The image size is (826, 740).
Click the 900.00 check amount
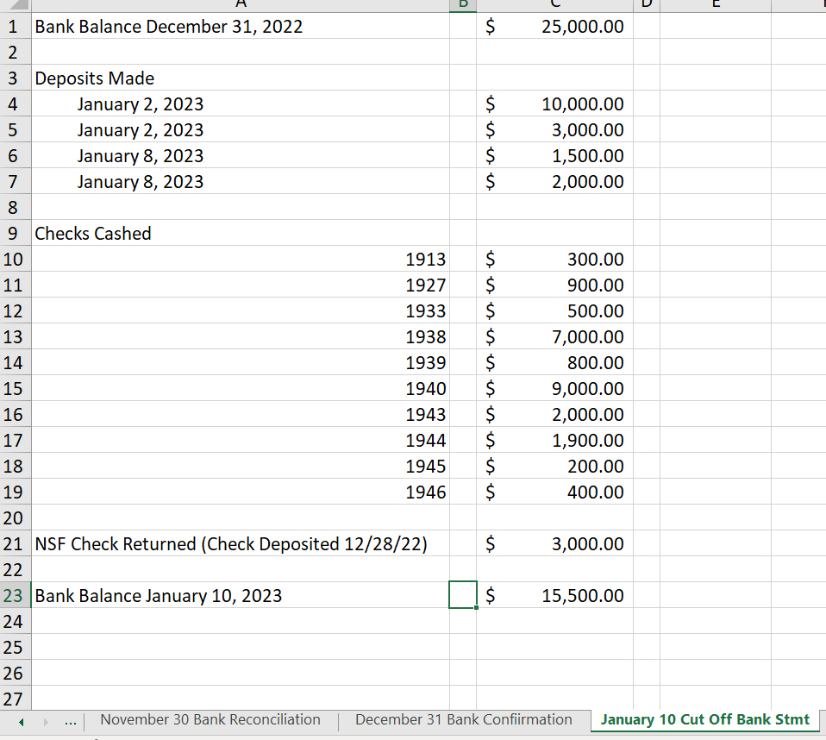tap(554, 285)
